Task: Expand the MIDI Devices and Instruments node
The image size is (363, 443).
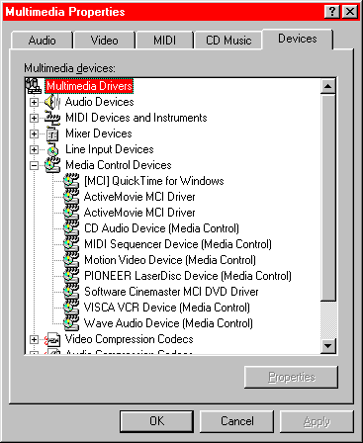Action: tap(34, 118)
